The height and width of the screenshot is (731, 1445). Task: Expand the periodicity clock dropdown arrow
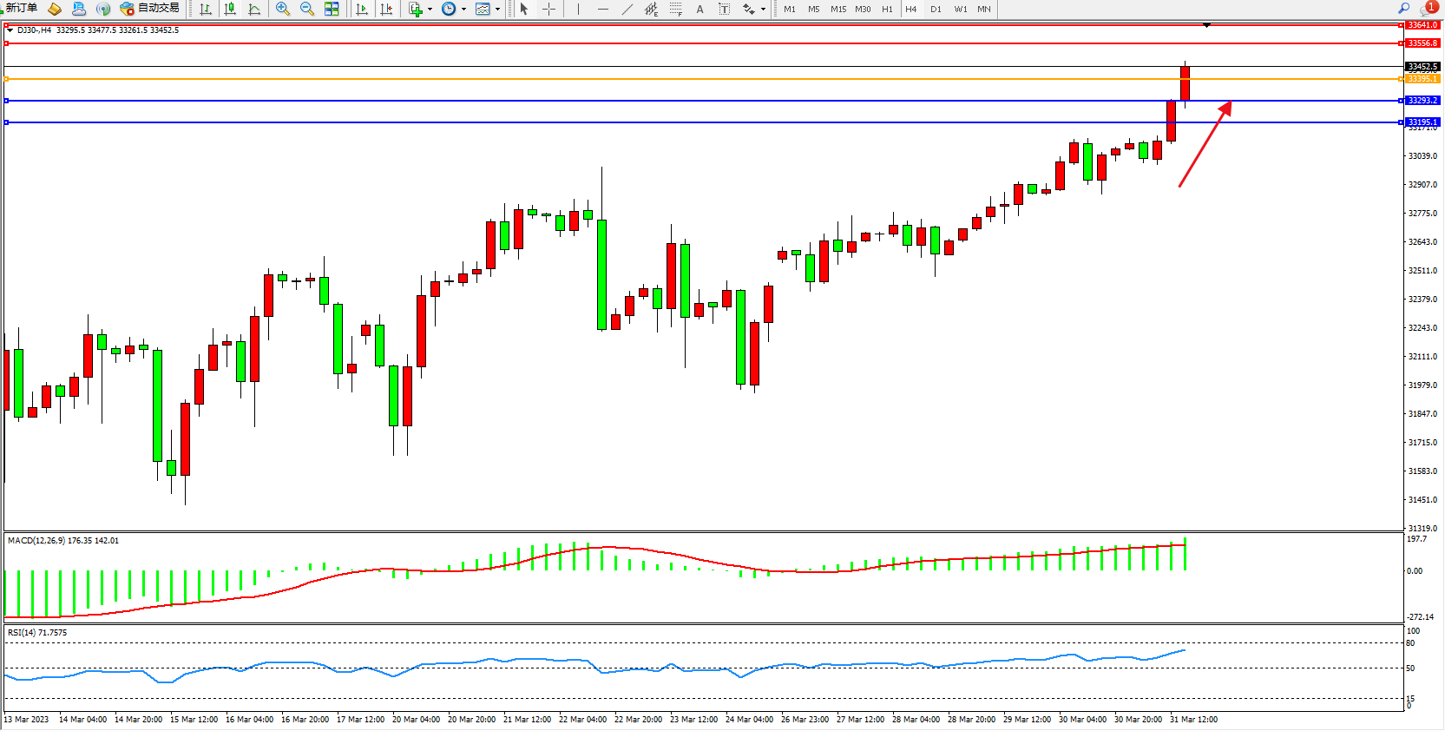pyautogui.click(x=463, y=9)
